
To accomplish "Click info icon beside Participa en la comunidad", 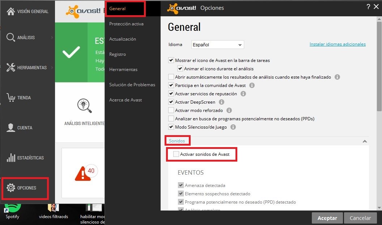I will [252, 86].
